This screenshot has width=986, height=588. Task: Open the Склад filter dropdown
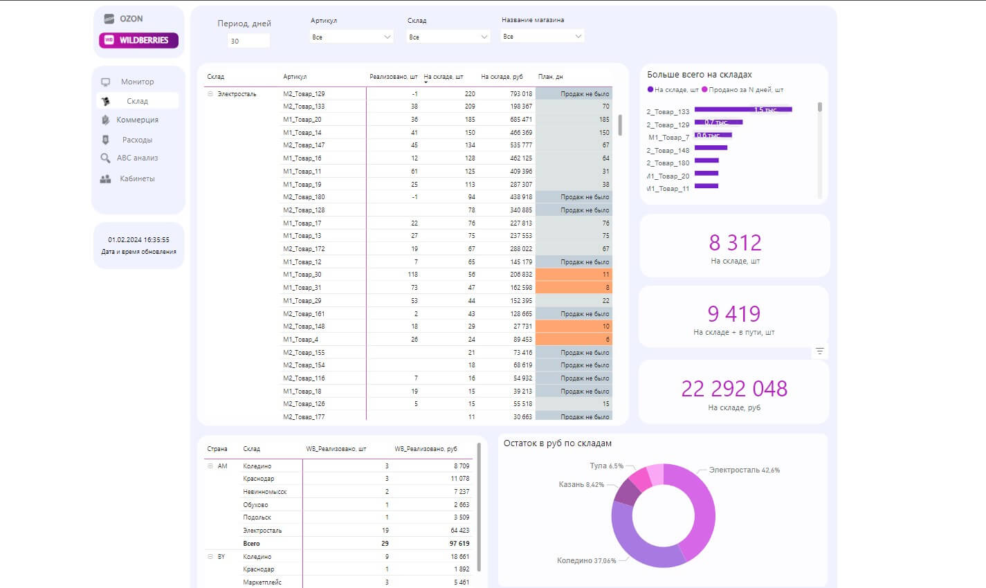click(448, 37)
